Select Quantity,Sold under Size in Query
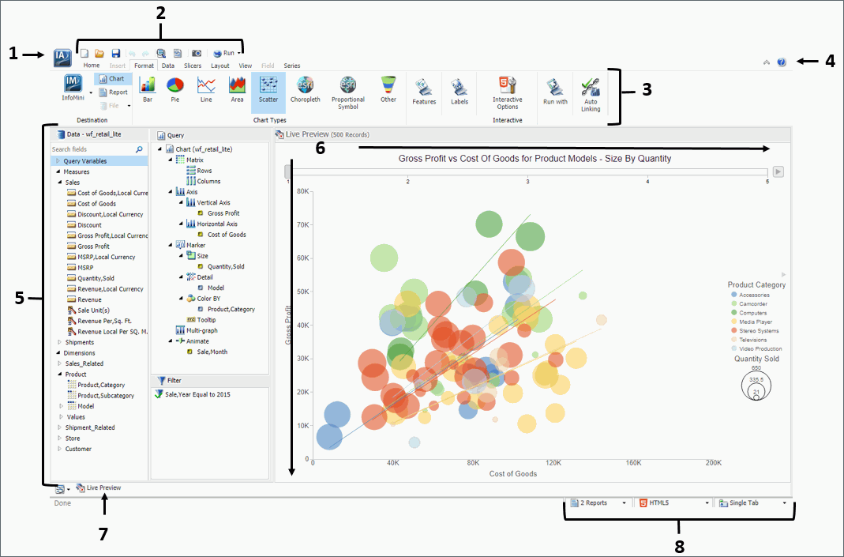Viewport: 844px width, 557px height. pos(221,267)
